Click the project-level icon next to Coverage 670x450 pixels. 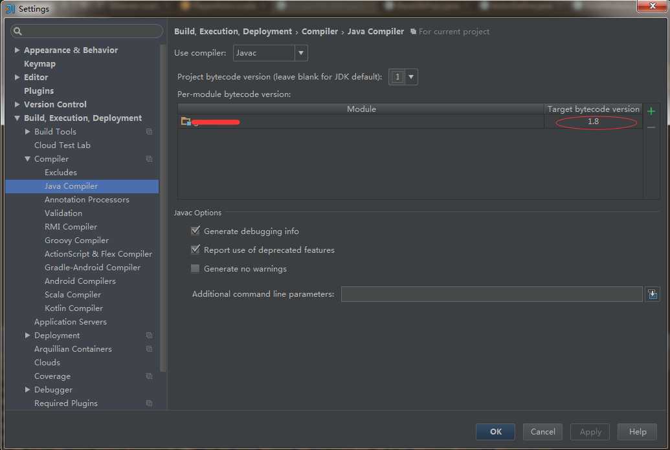click(149, 376)
